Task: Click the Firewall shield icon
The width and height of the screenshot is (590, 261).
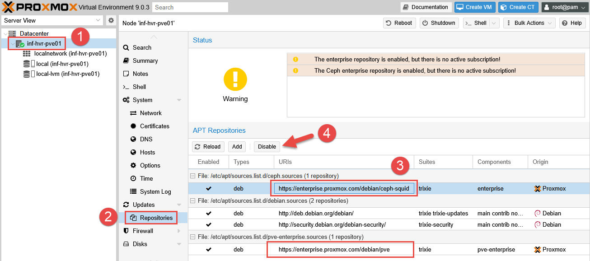Action: click(126, 231)
